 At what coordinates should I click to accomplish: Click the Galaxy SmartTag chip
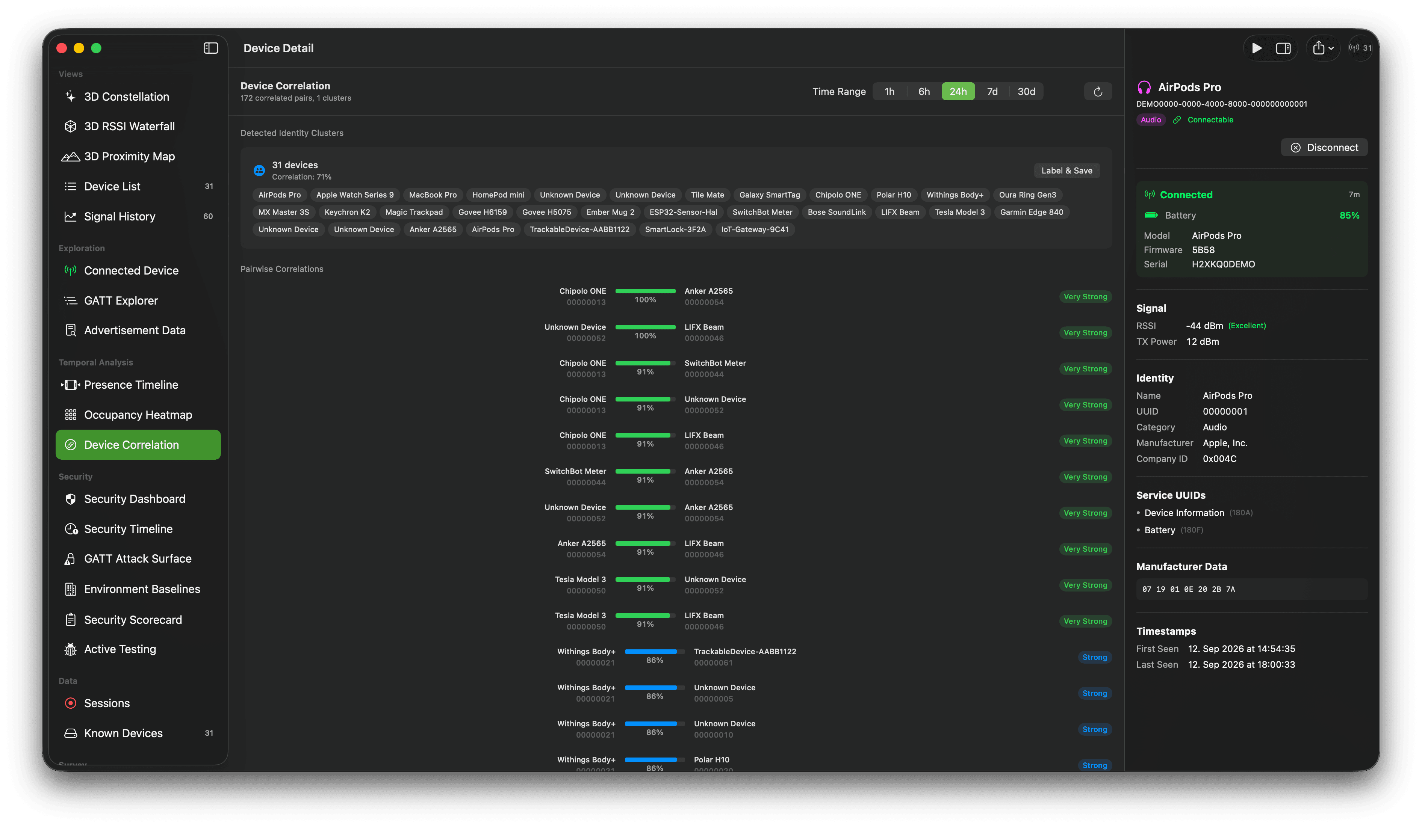(x=770, y=195)
